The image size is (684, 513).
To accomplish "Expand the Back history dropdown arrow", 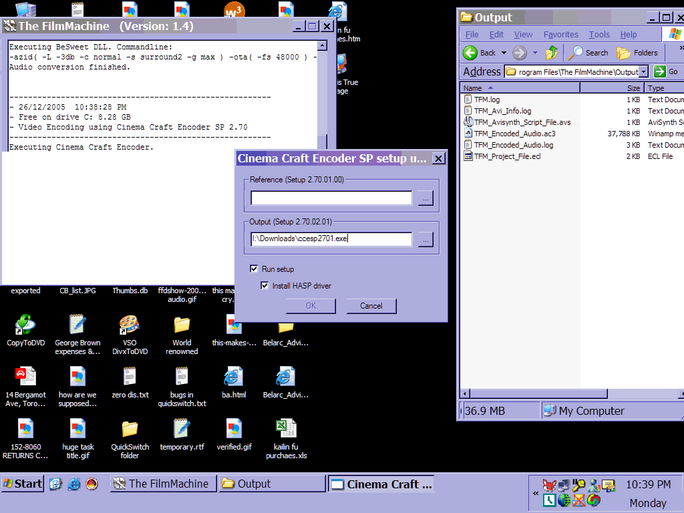I will tap(504, 53).
